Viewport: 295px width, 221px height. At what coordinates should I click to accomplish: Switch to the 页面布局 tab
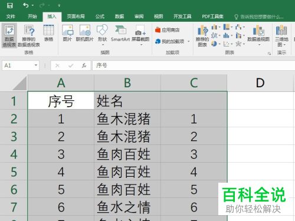76,17
